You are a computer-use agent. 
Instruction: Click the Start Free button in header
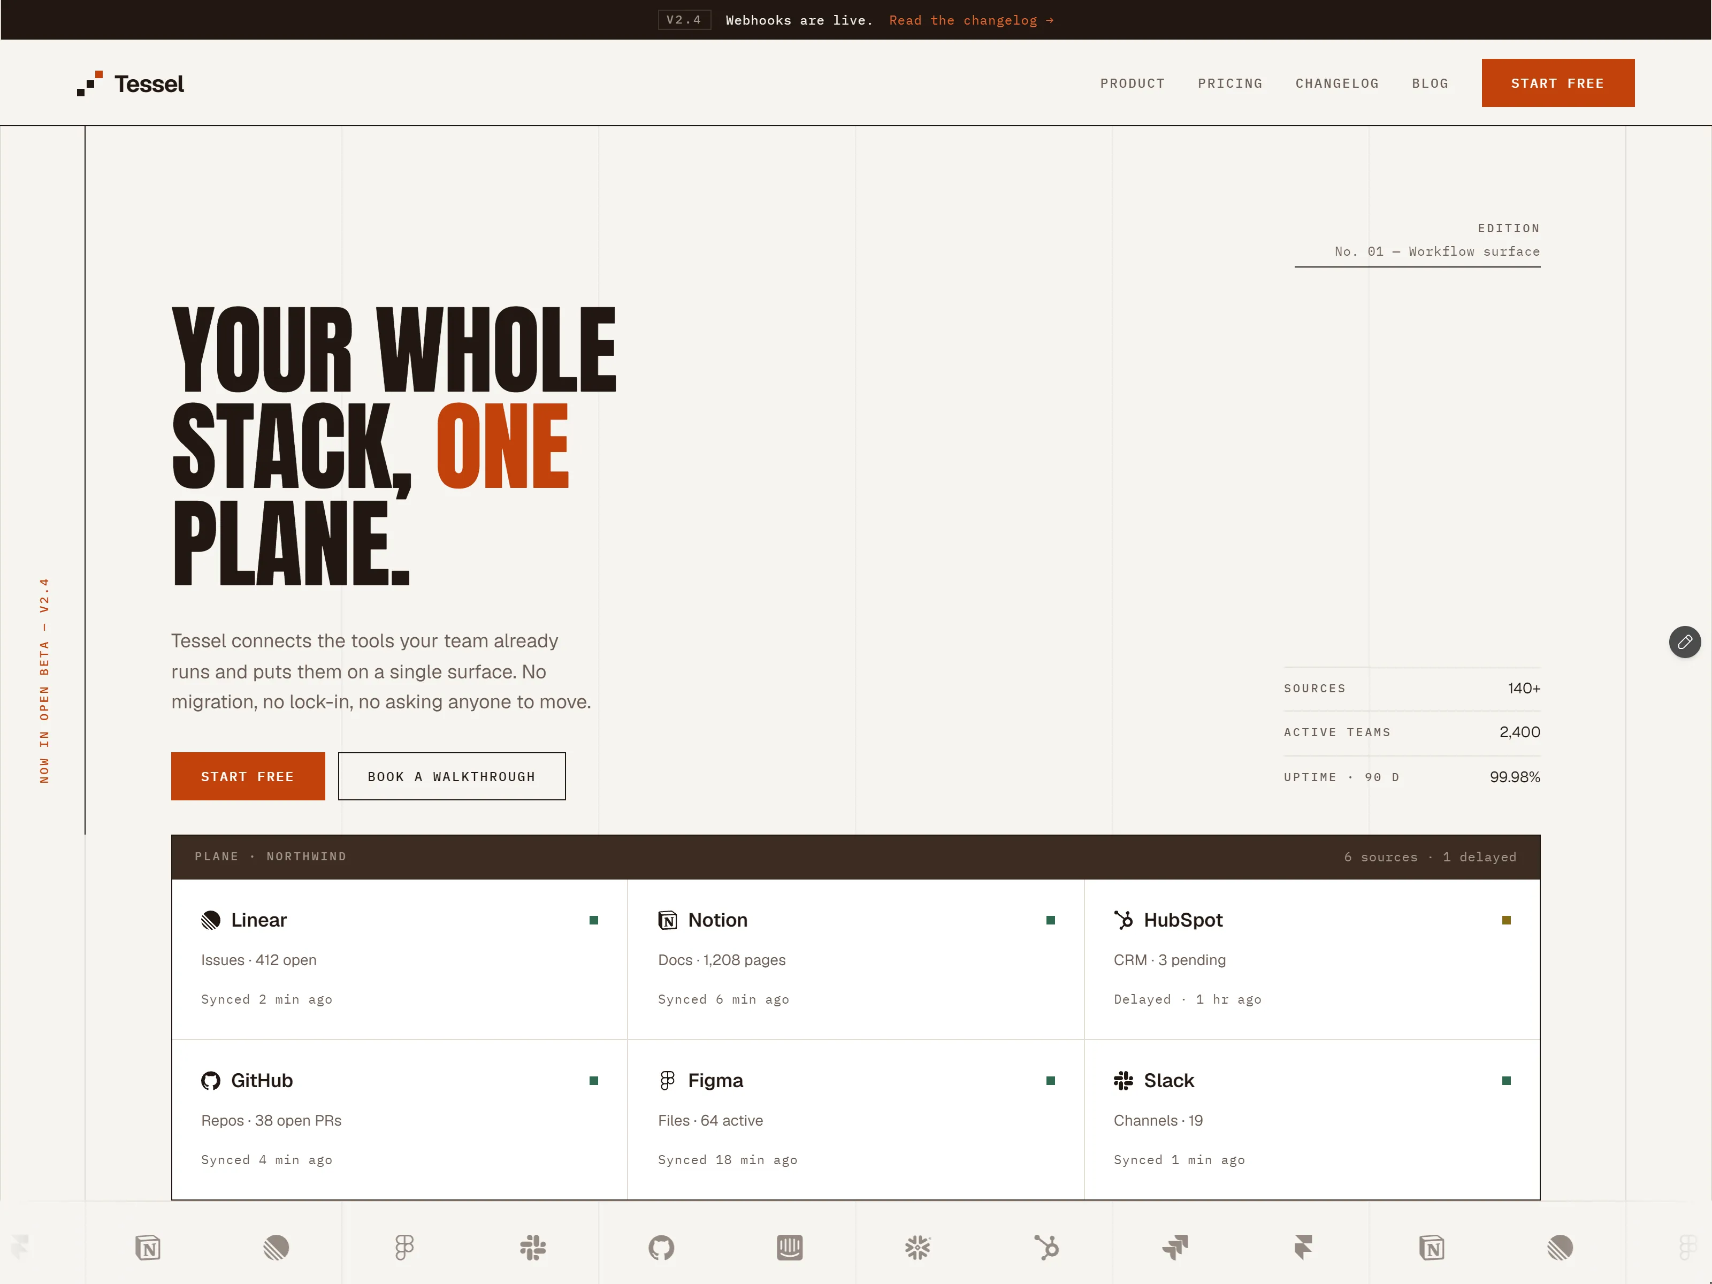(1557, 83)
